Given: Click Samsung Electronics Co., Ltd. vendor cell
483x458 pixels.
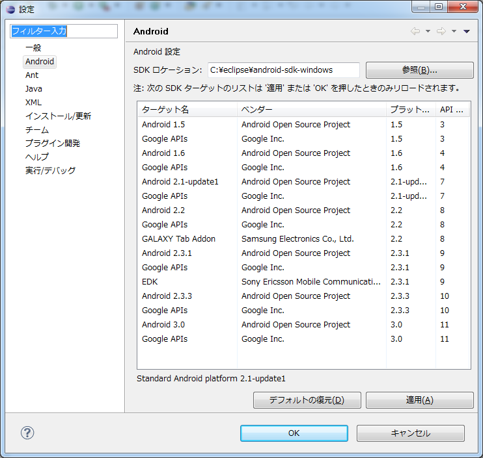Looking at the screenshot, I should pyautogui.click(x=297, y=239).
